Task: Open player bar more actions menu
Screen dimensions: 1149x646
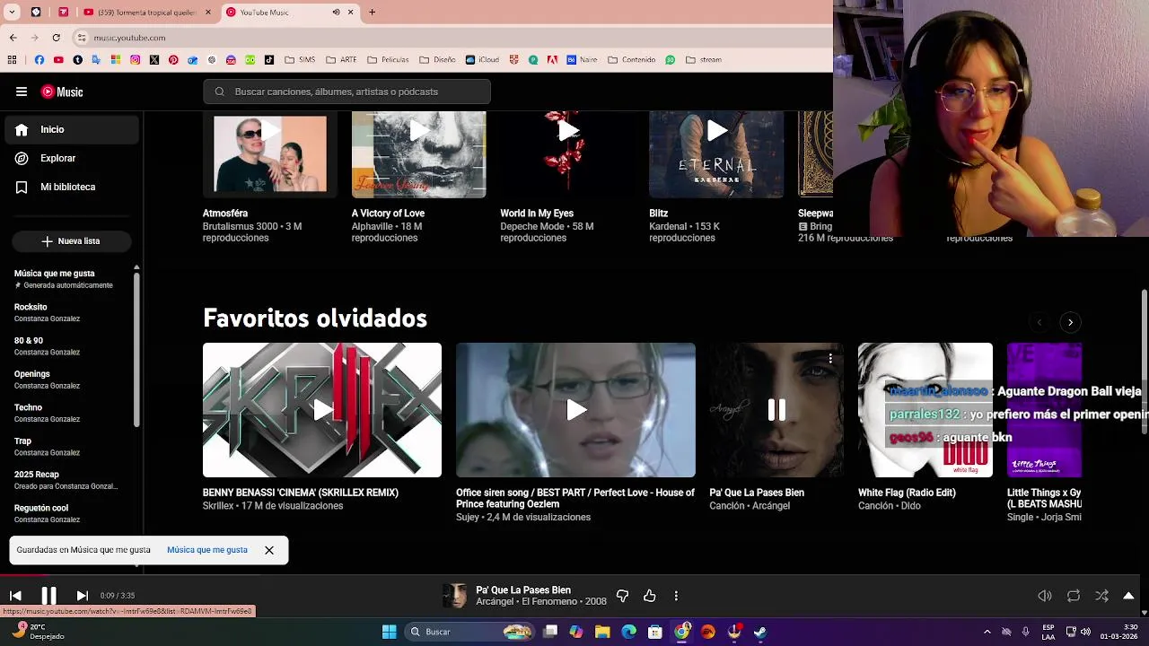Action: pos(676,596)
